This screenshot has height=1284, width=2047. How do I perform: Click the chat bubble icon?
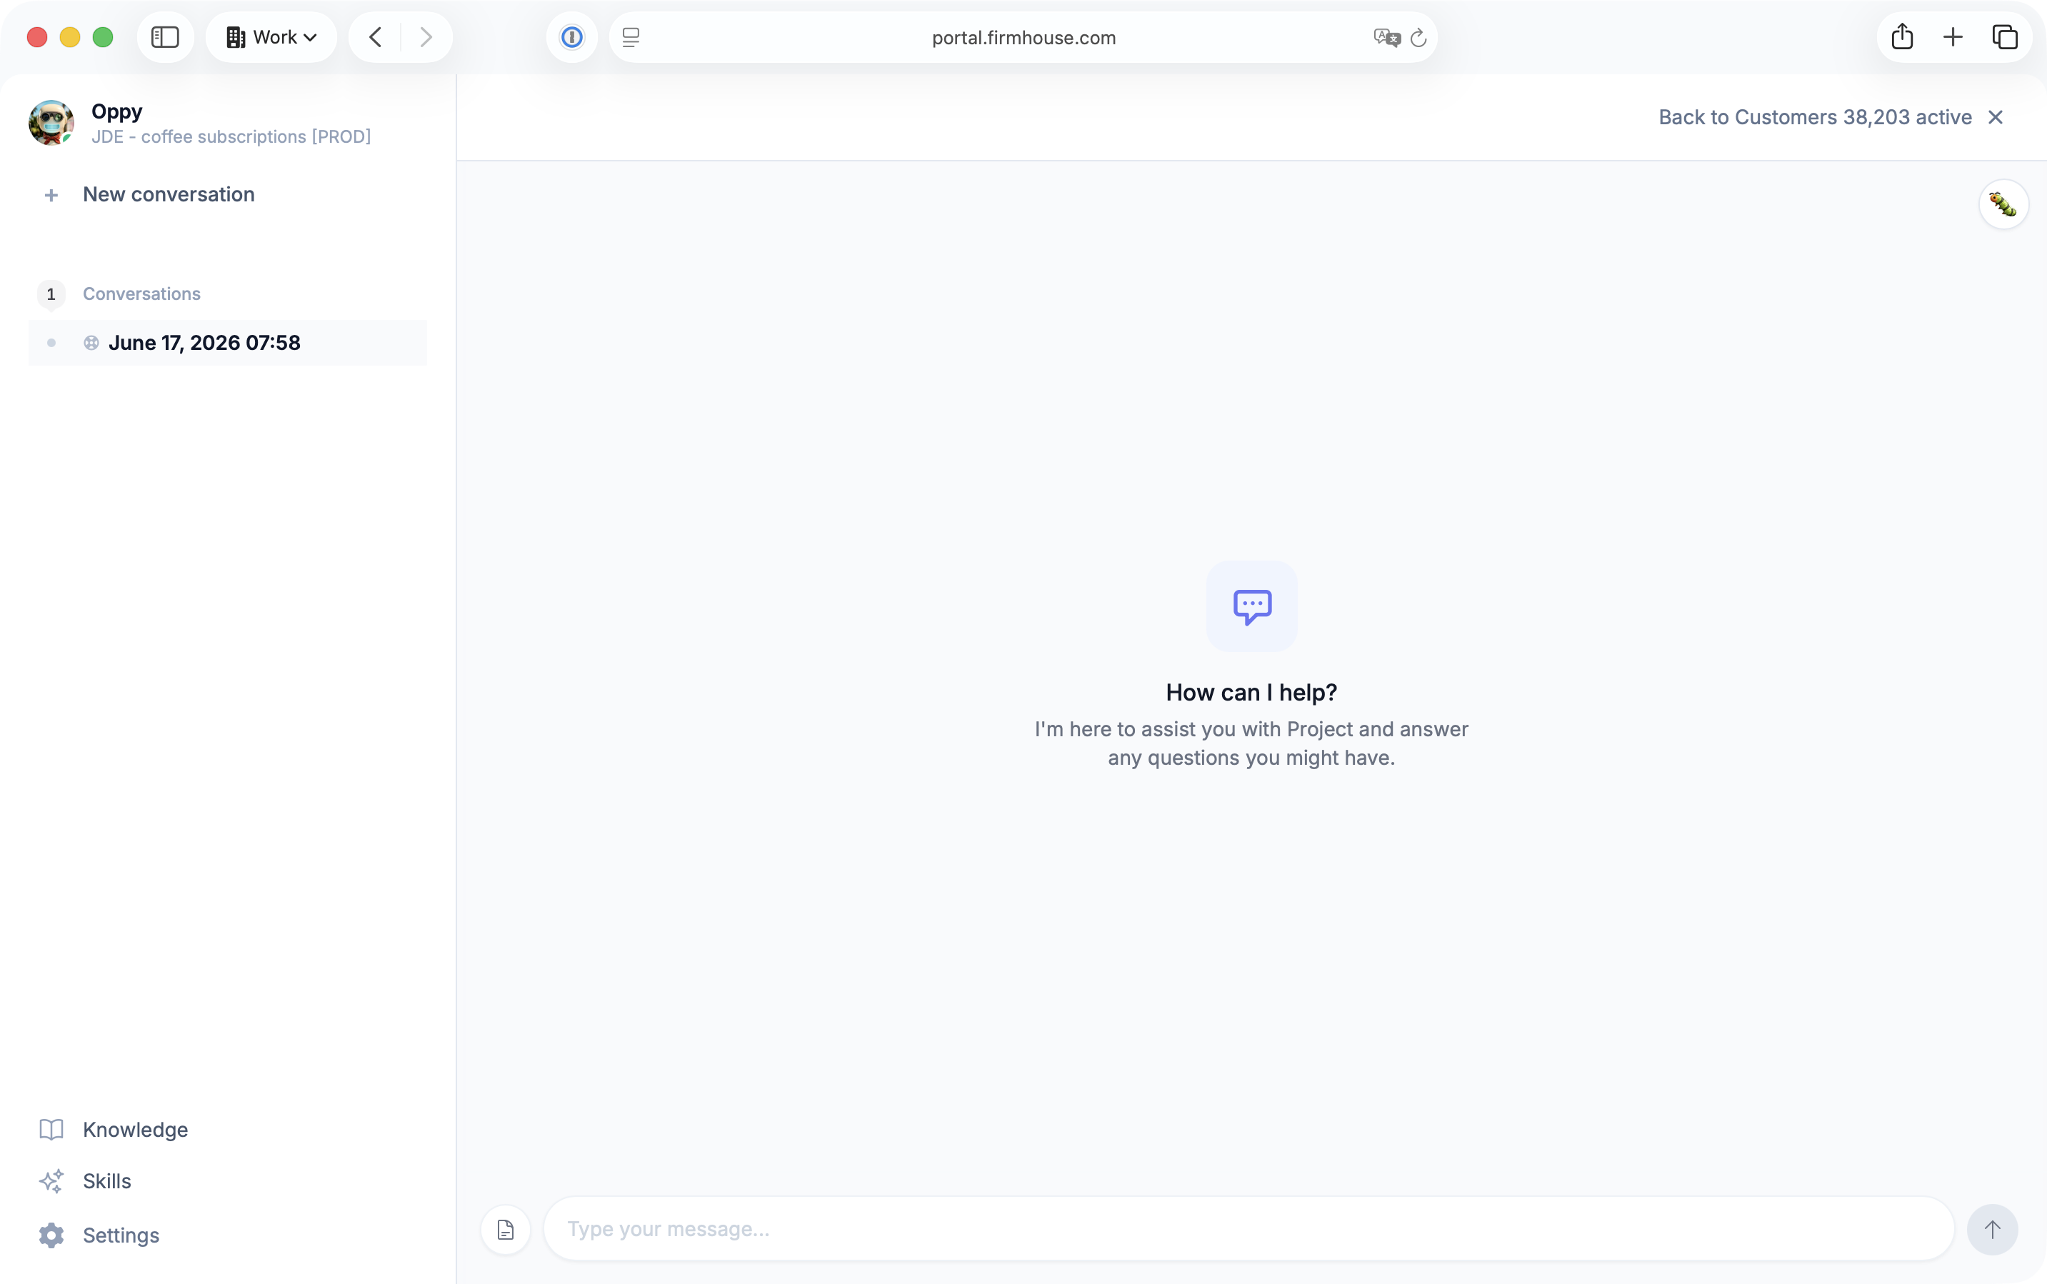click(1251, 606)
